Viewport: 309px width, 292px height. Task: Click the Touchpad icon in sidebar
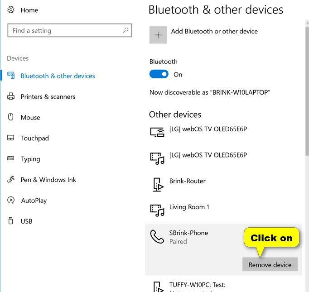pos(10,138)
